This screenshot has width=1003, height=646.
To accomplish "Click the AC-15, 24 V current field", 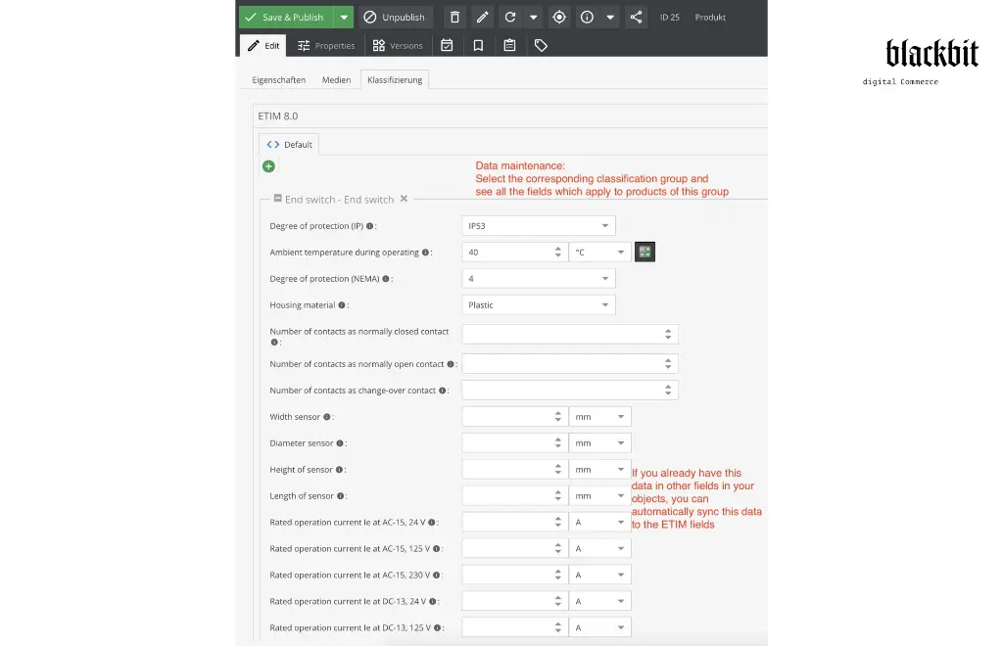I will 506,522.
